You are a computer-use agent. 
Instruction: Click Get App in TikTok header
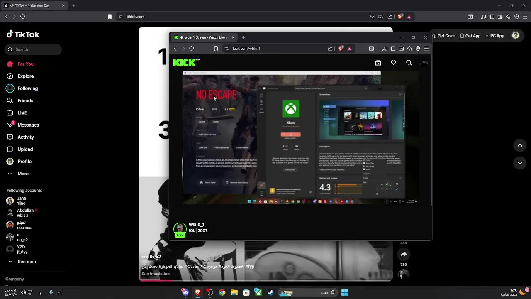[470, 36]
